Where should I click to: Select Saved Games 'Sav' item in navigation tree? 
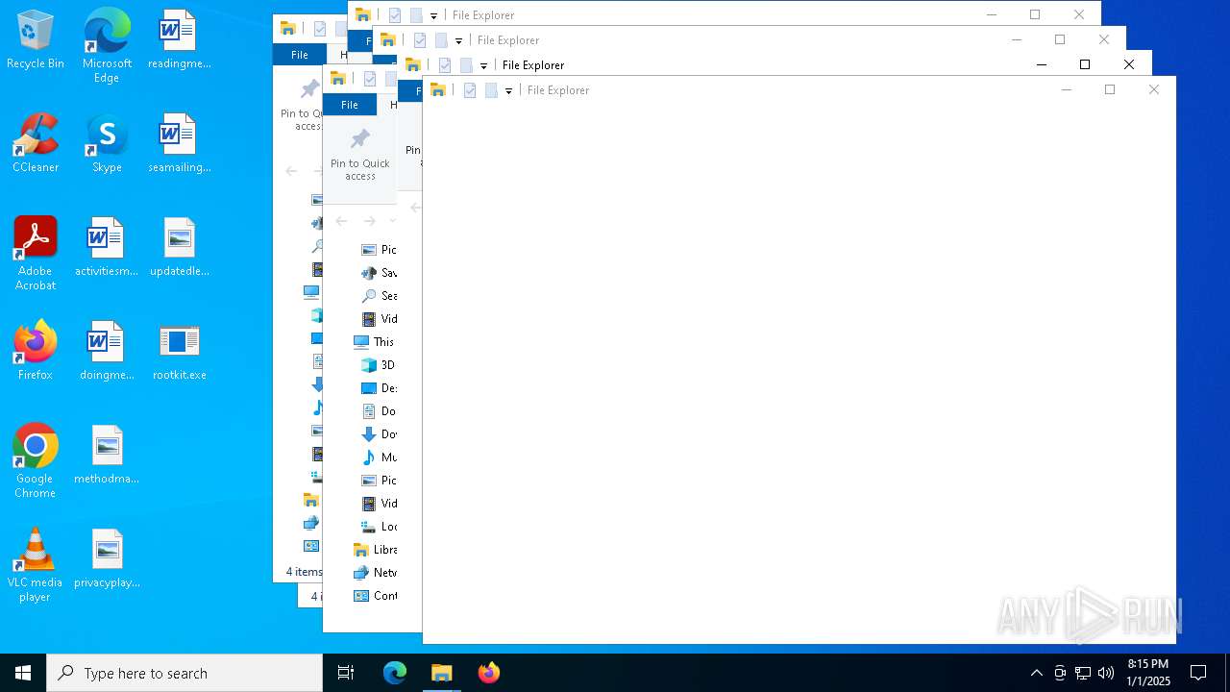coord(379,273)
